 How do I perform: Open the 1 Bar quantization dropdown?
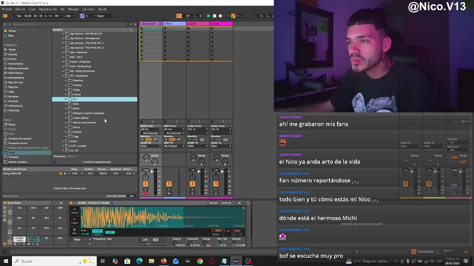tap(69, 16)
